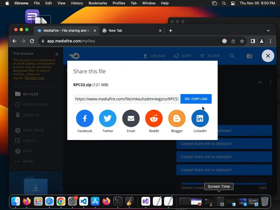Click the UPLOAD toolbar button
The width and height of the screenshot is (280, 210).
154,56
